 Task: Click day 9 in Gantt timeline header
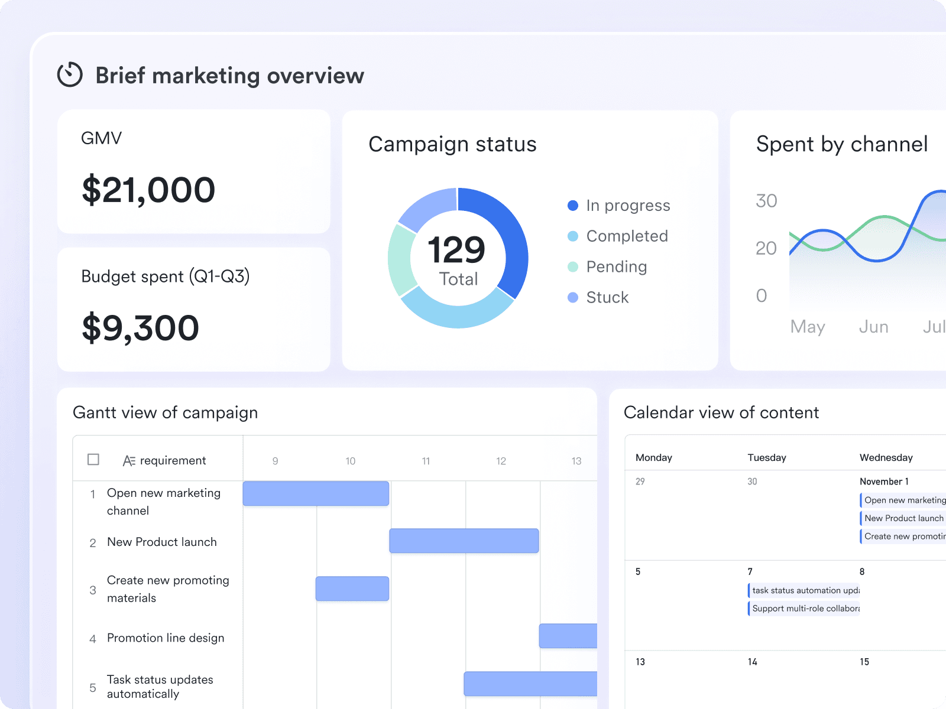276,461
